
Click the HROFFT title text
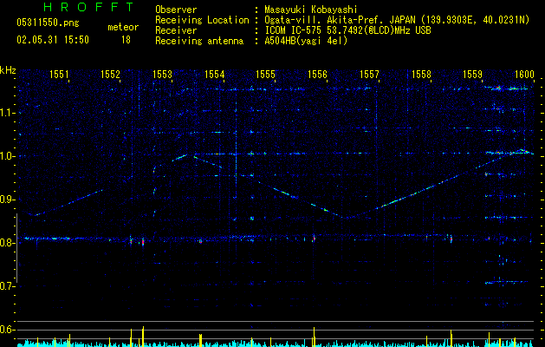pyautogui.click(x=88, y=7)
